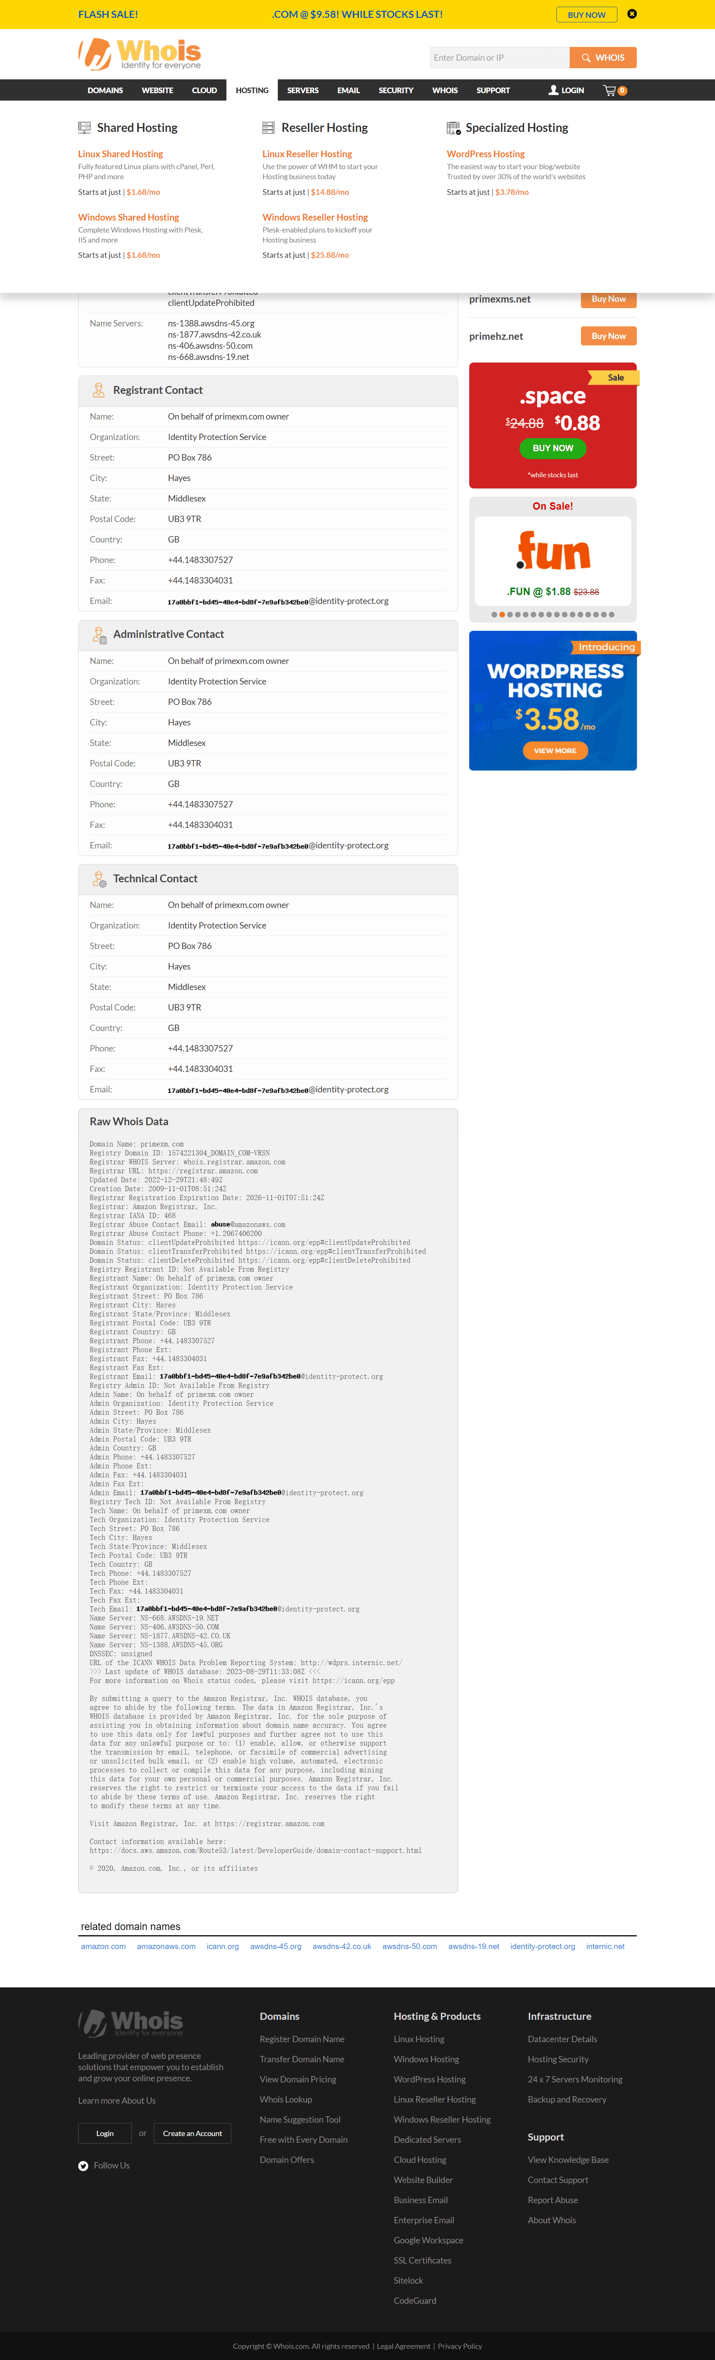Open Privacy Policy link
The image size is (715, 2360).
(x=460, y=2346)
